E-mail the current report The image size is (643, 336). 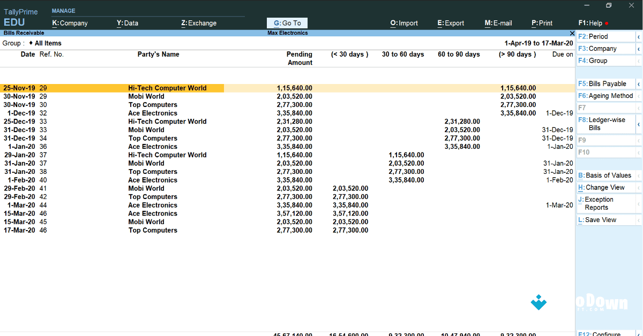[498, 23]
